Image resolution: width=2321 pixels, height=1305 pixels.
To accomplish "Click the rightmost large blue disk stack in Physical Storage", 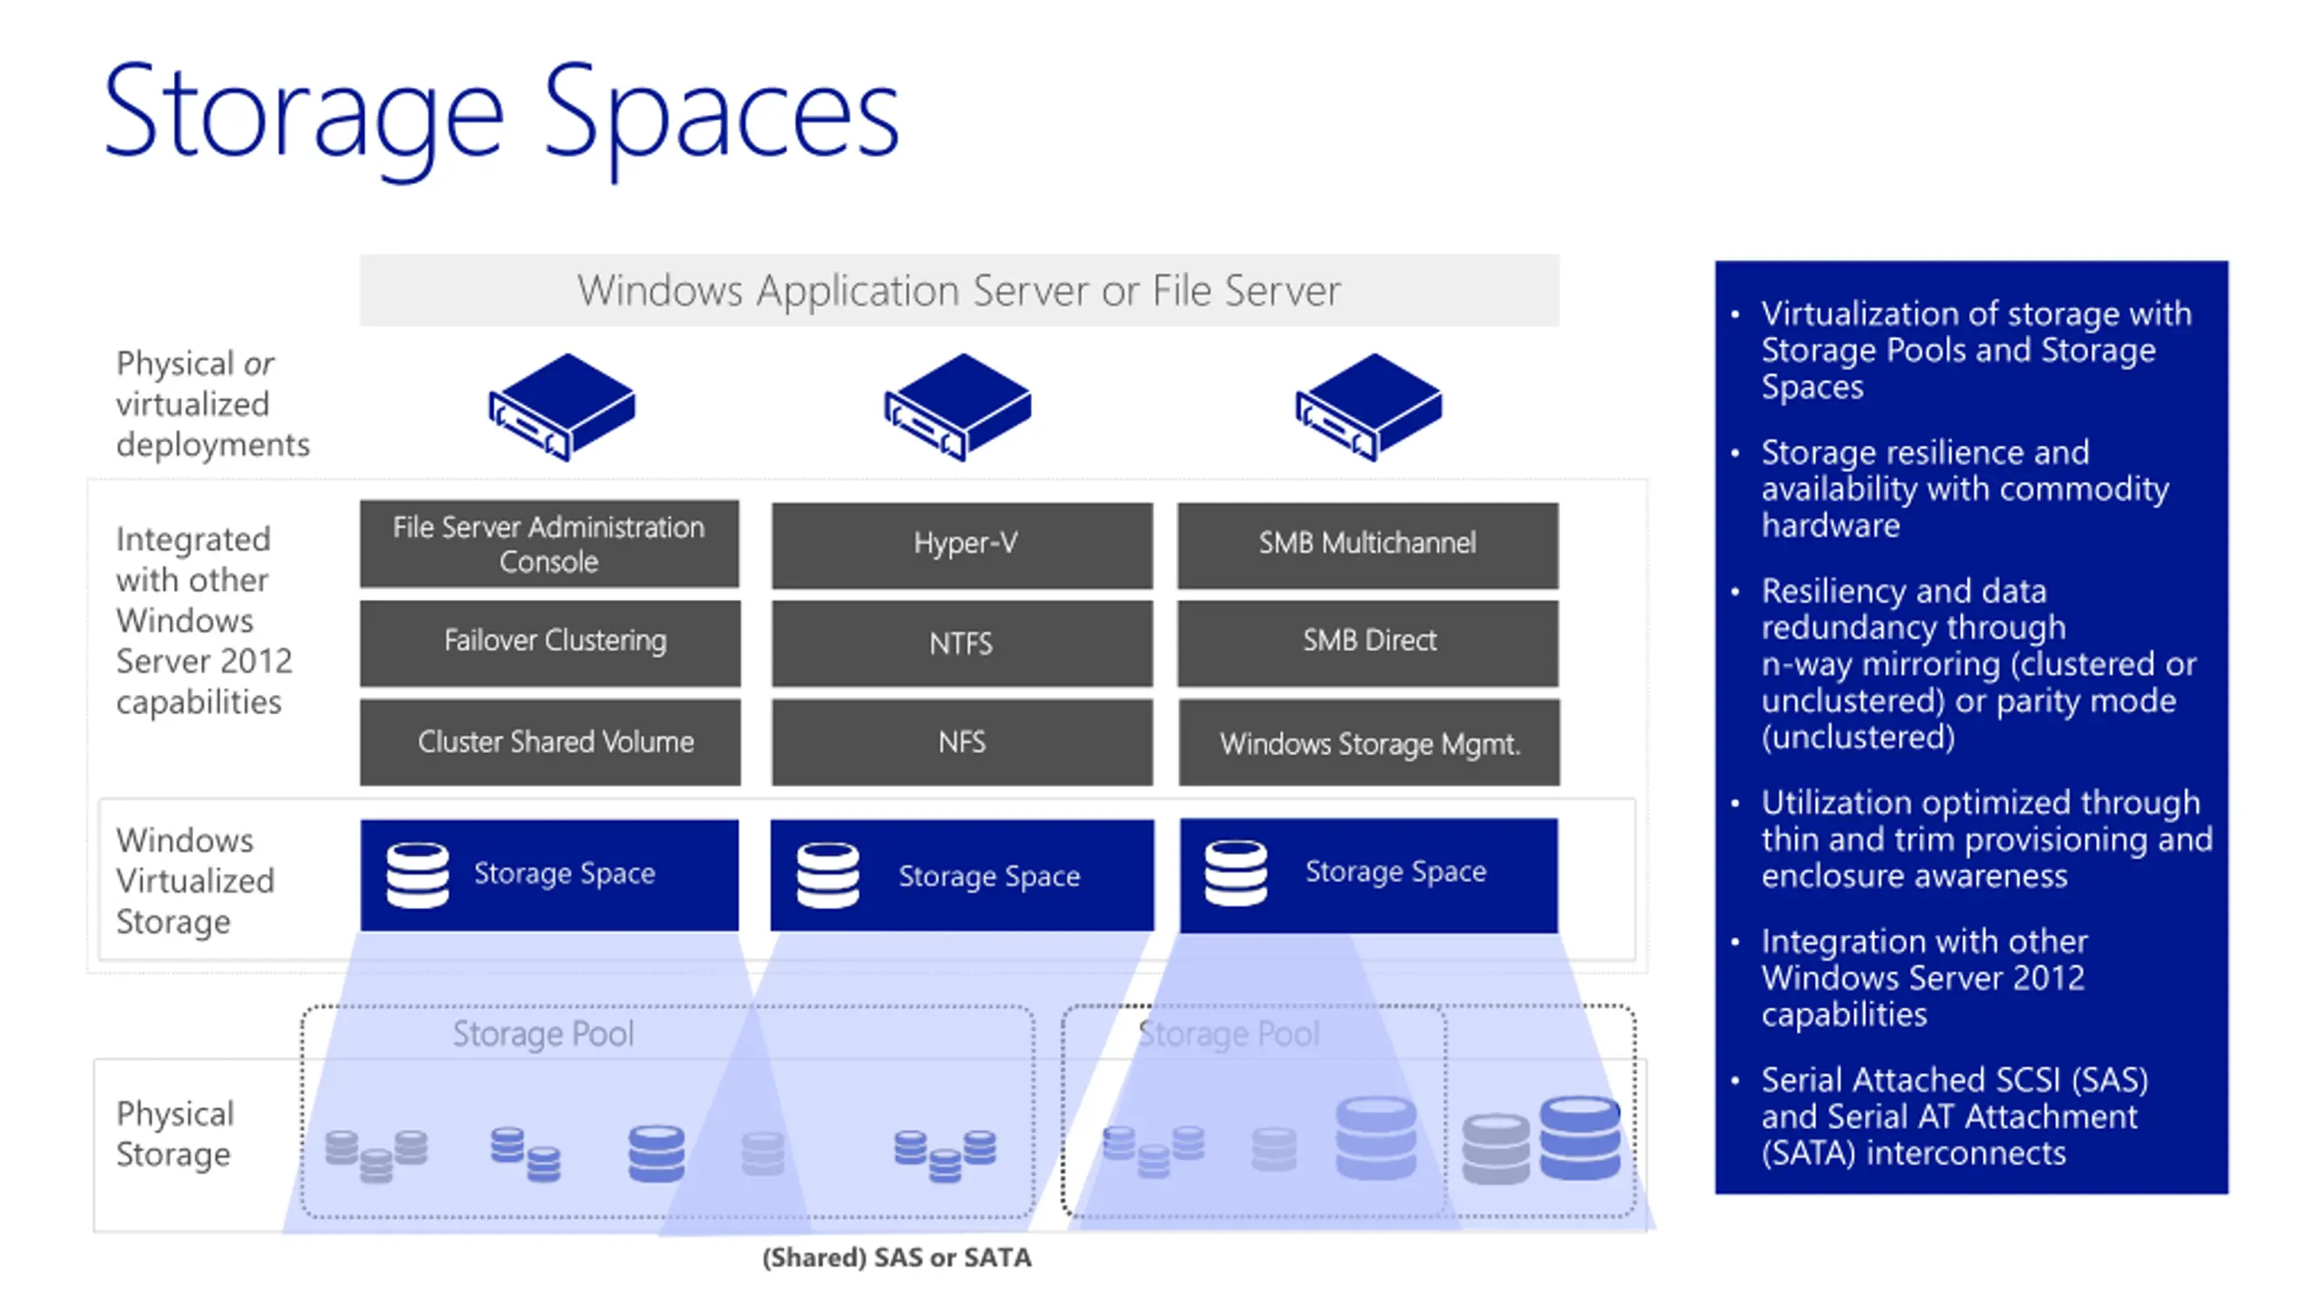I will pos(1580,1138).
